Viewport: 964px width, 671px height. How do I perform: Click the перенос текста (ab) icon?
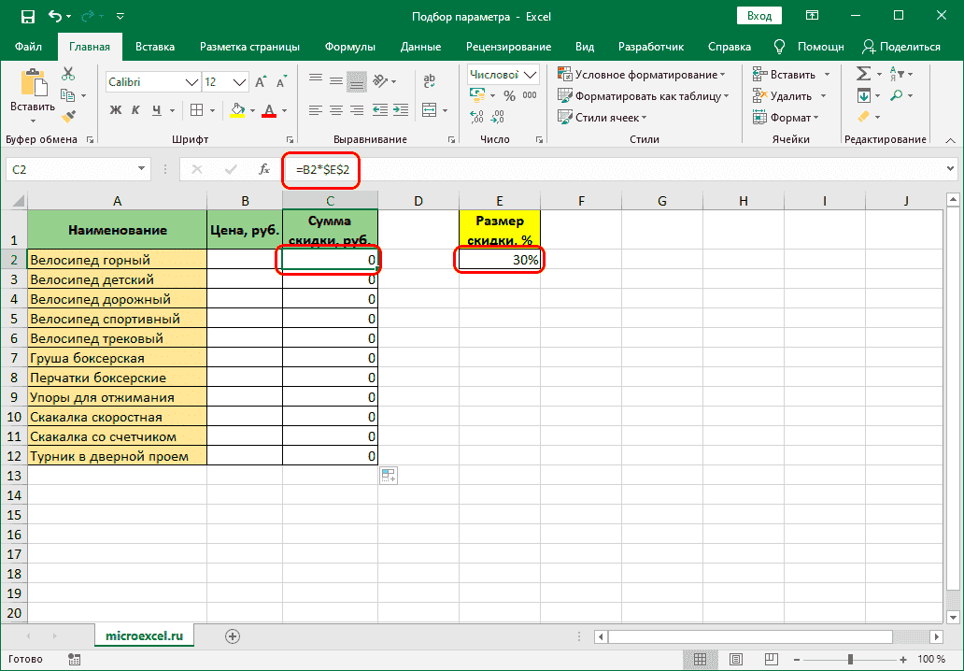[428, 79]
